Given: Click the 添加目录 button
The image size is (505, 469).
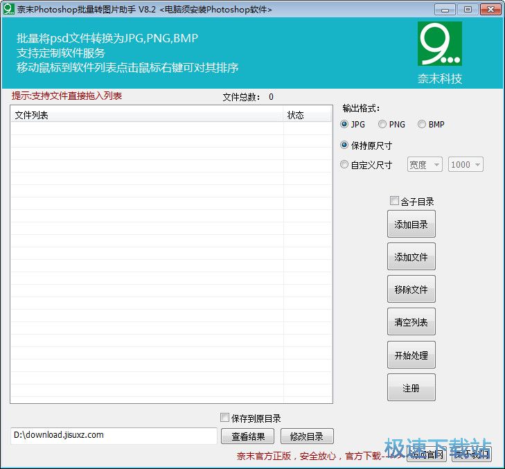Looking at the screenshot, I should pyautogui.click(x=411, y=224).
